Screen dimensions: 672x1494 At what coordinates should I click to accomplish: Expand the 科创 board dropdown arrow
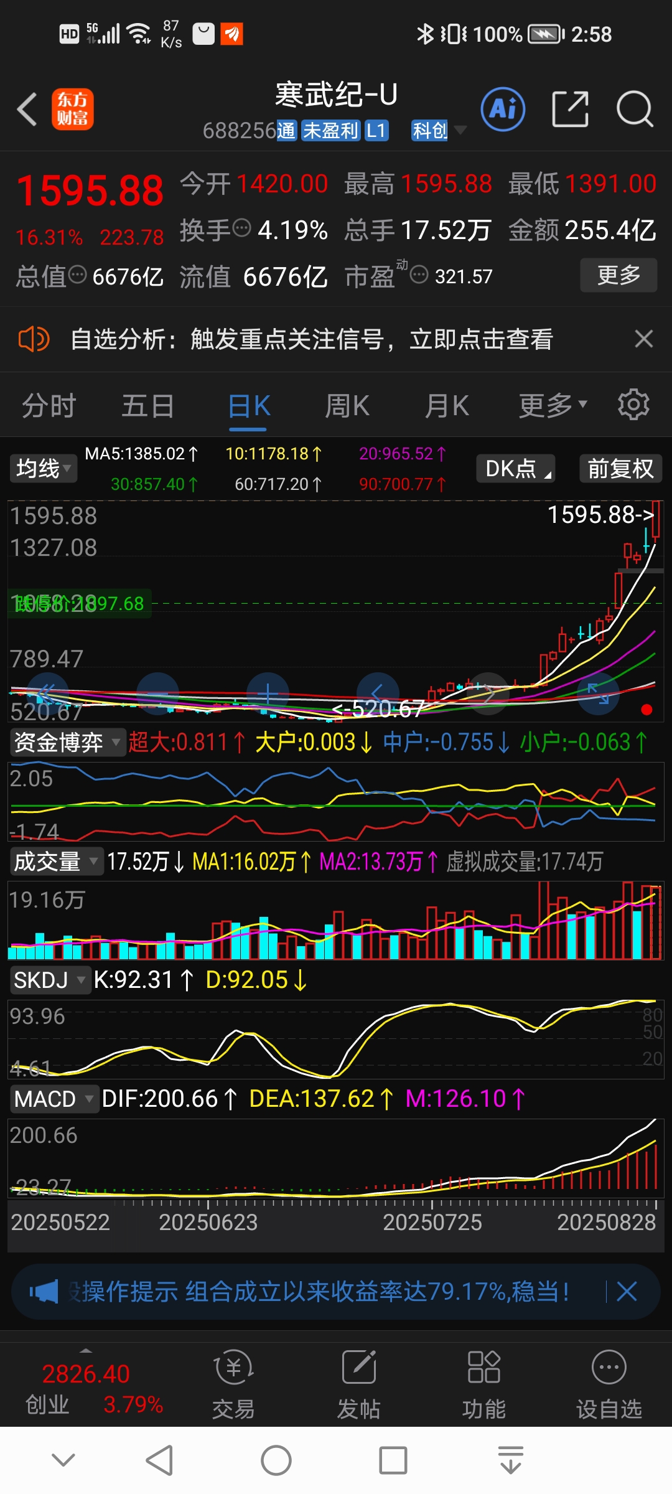[460, 130]
